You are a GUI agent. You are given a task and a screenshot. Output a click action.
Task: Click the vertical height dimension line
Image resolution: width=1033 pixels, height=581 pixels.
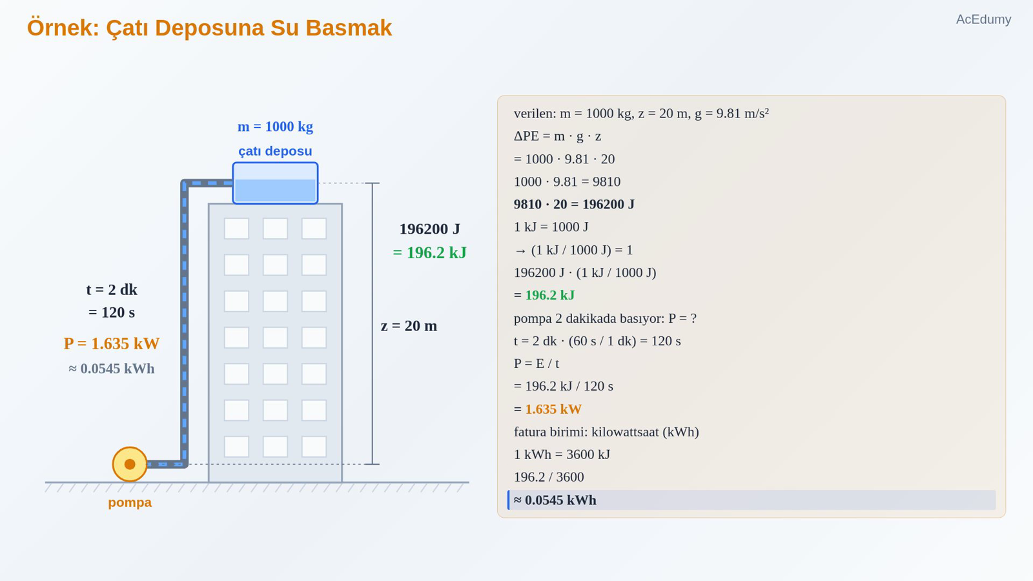372,323
